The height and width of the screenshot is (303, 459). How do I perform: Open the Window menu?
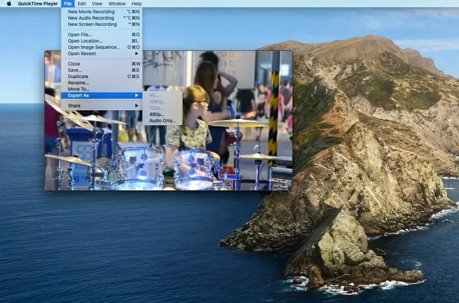(x=117, y=3)
